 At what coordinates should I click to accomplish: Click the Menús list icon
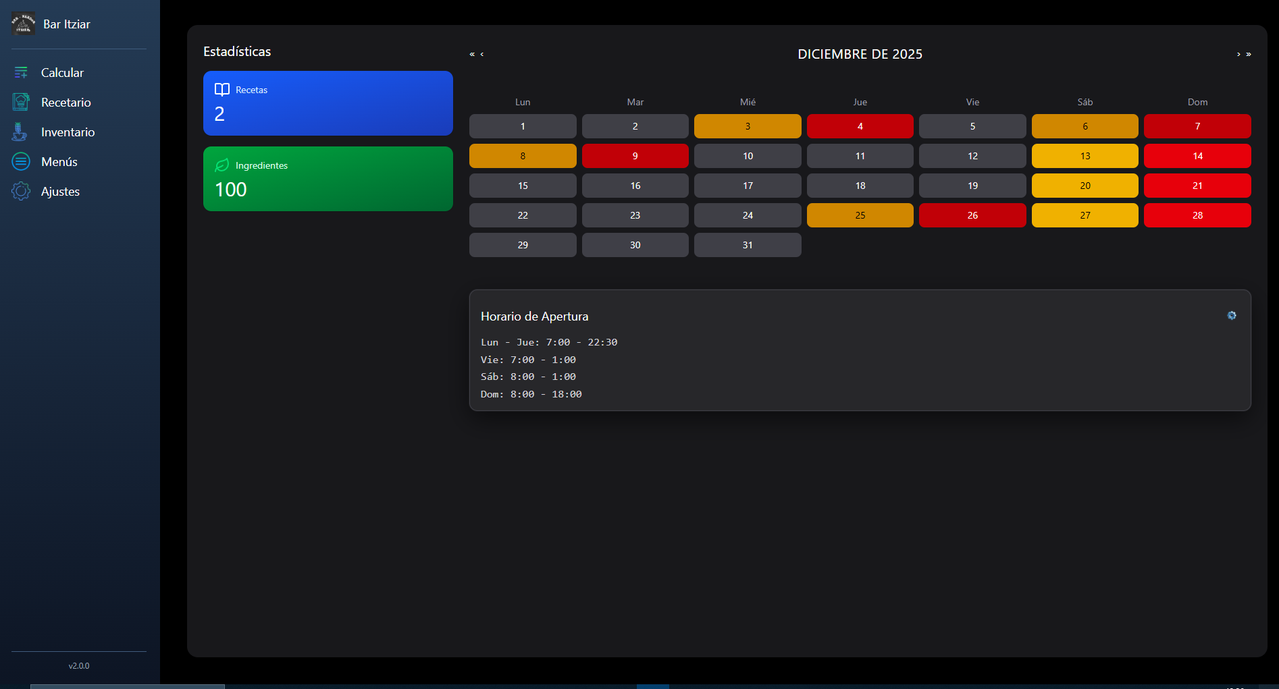(21, 161)
